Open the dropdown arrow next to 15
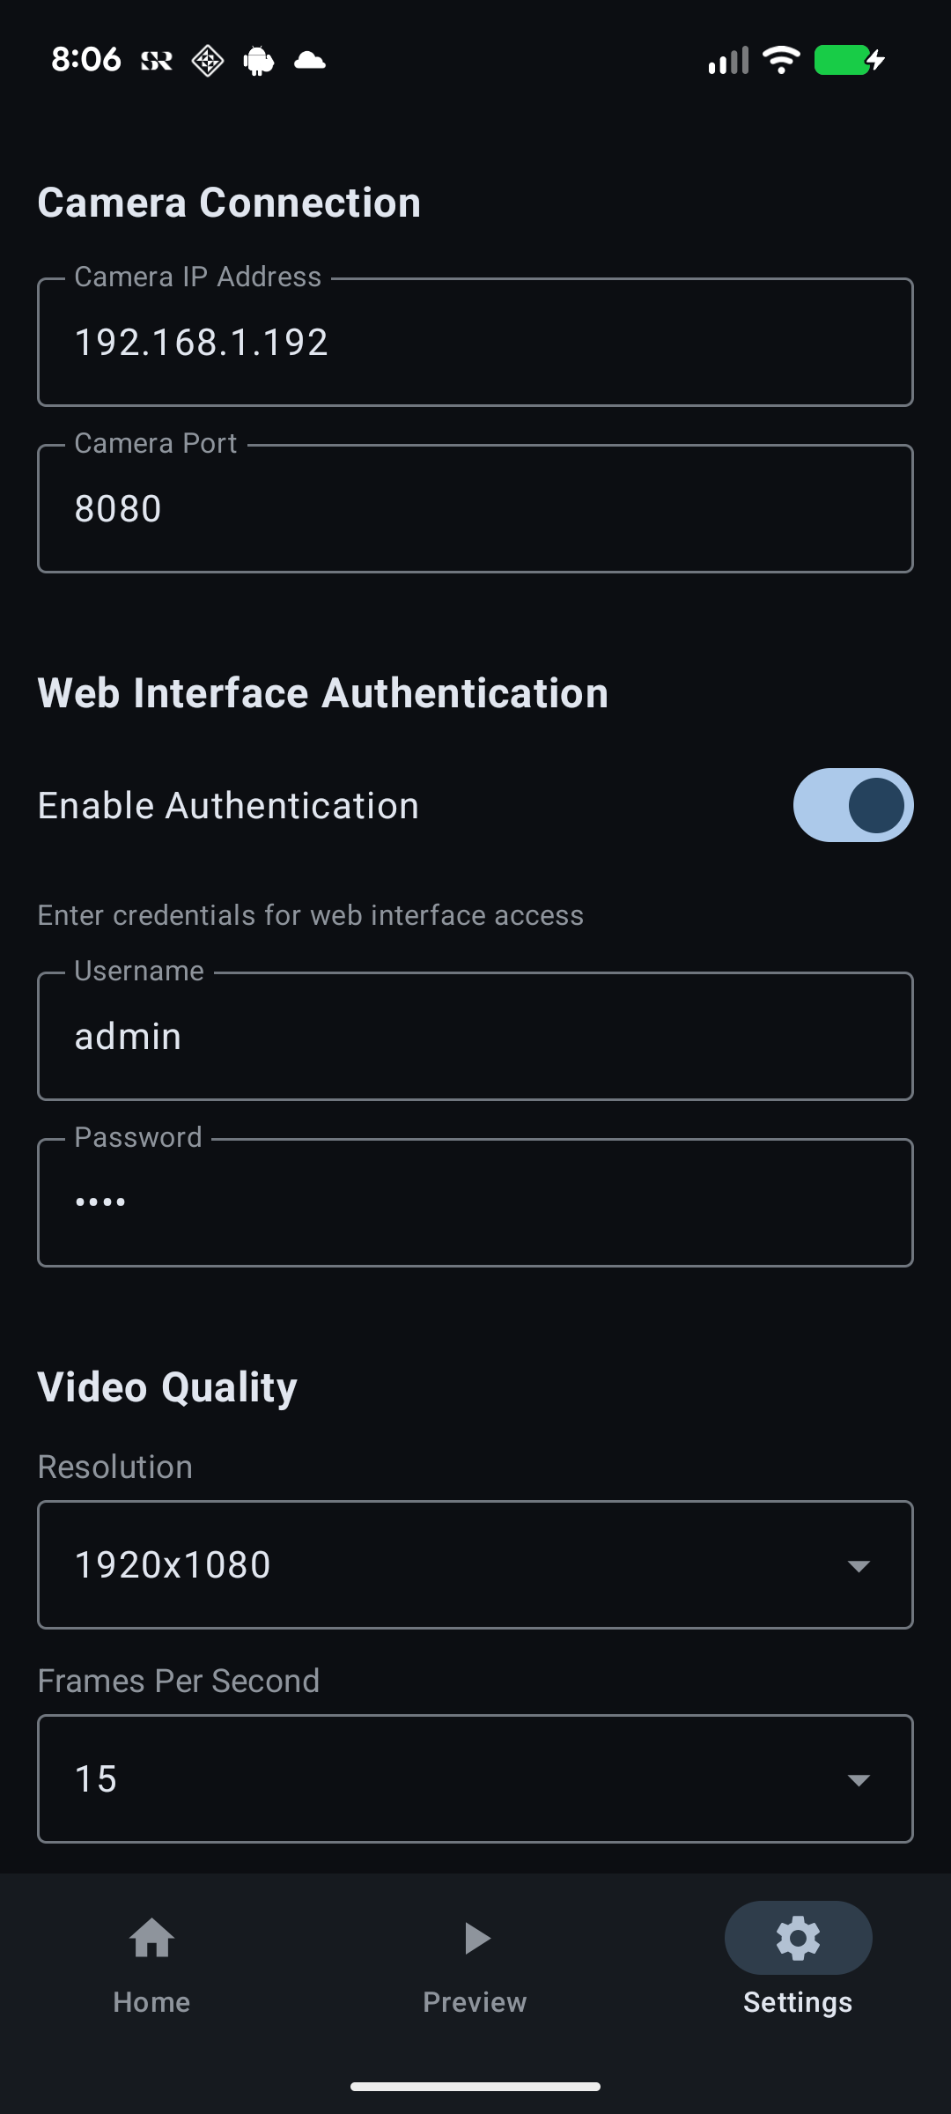Screen dimensions: 951x2114 pyautogui.click(x=859, y=1778)
